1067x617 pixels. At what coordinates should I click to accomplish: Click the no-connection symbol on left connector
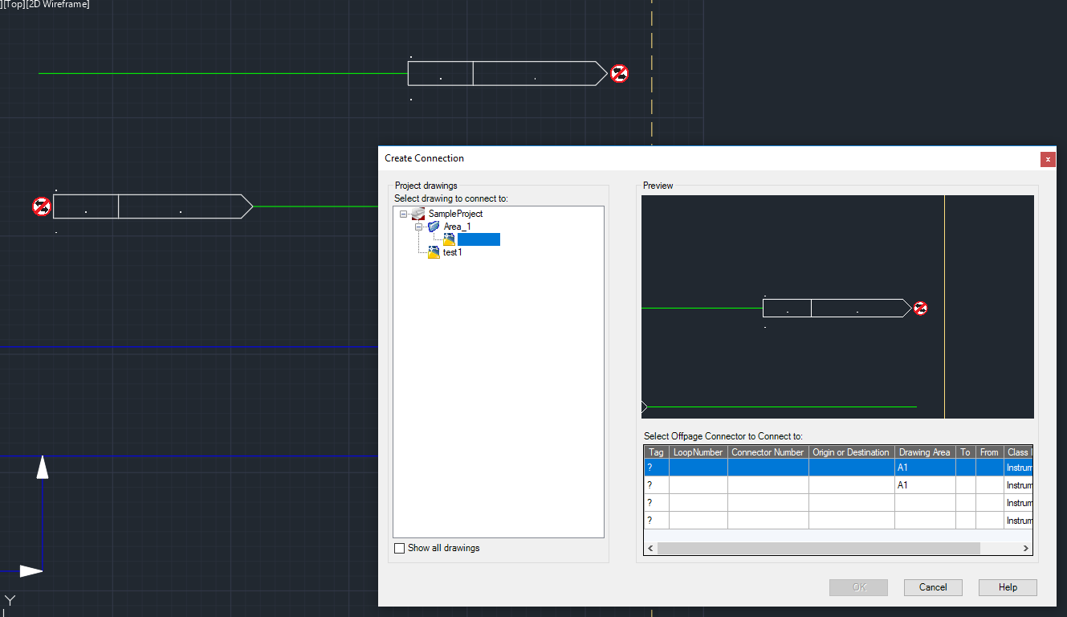pos(42,207)
